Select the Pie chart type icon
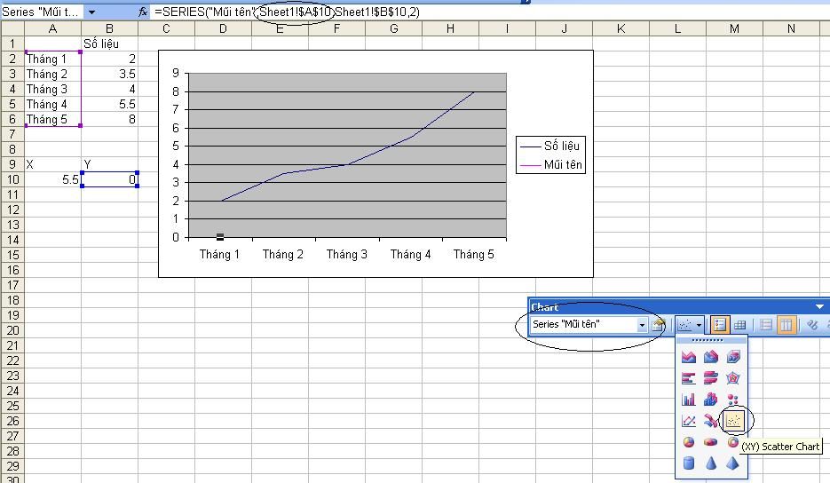 pos(689,442)
